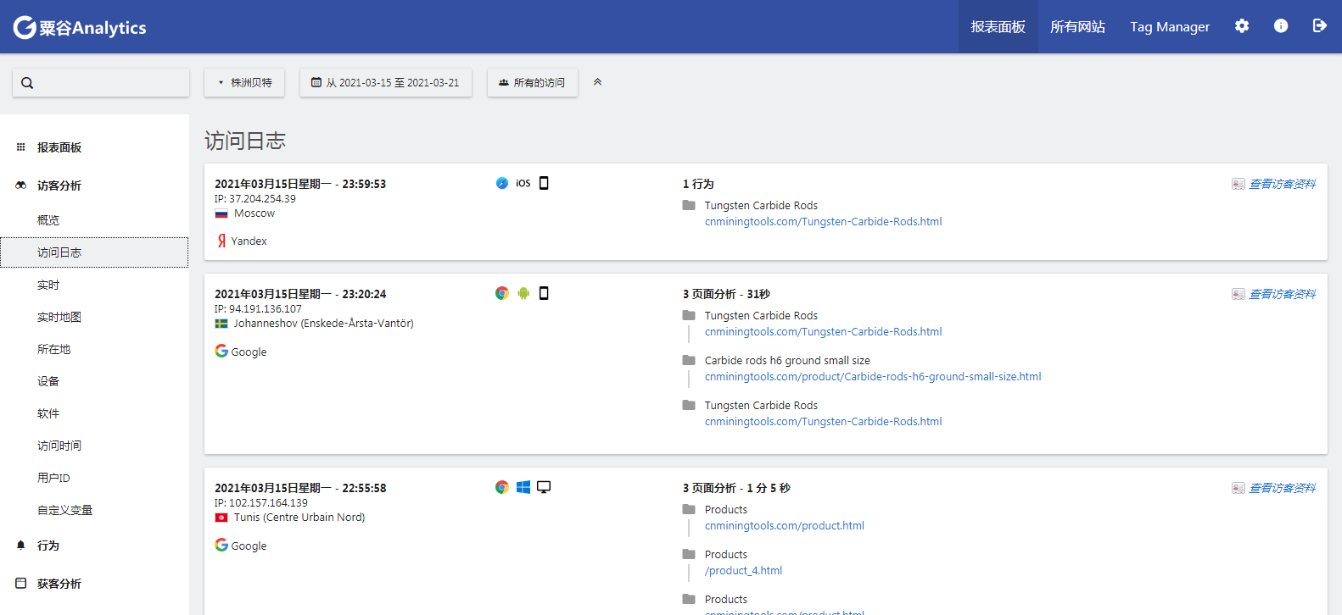Click the visitor profile icon for the 22:55:58 visit

coord(1239,488)
